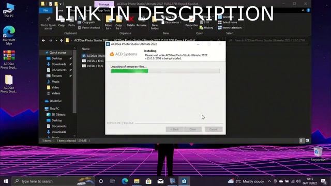331x186 pixels.
Task: Click the taskbar search field
Action: (x=53, y=181)
